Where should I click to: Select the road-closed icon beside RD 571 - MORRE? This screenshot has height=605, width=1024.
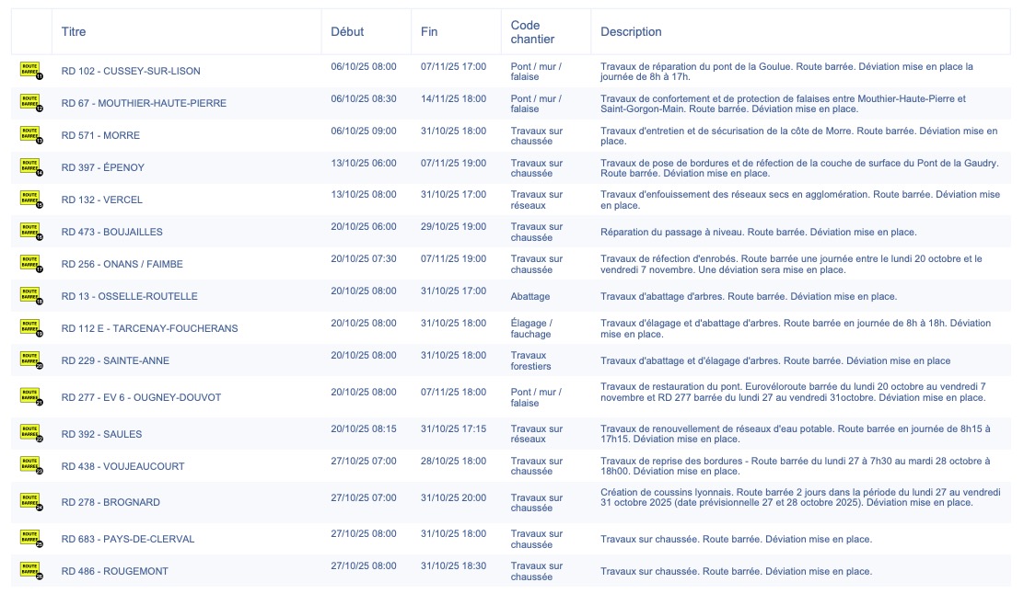pyautogui.click(x=30, y=135)
